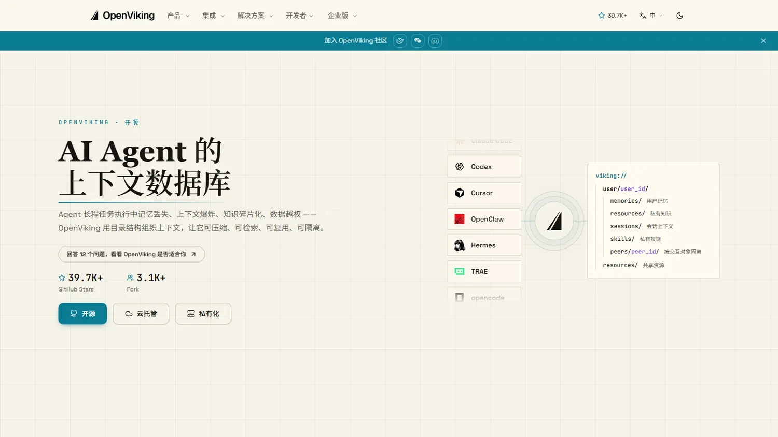This screenshot has height=437, width=778.
Task: Click the fork people icon beside 3.1K+
Action: pyautogui.click(x=130, y=278)
